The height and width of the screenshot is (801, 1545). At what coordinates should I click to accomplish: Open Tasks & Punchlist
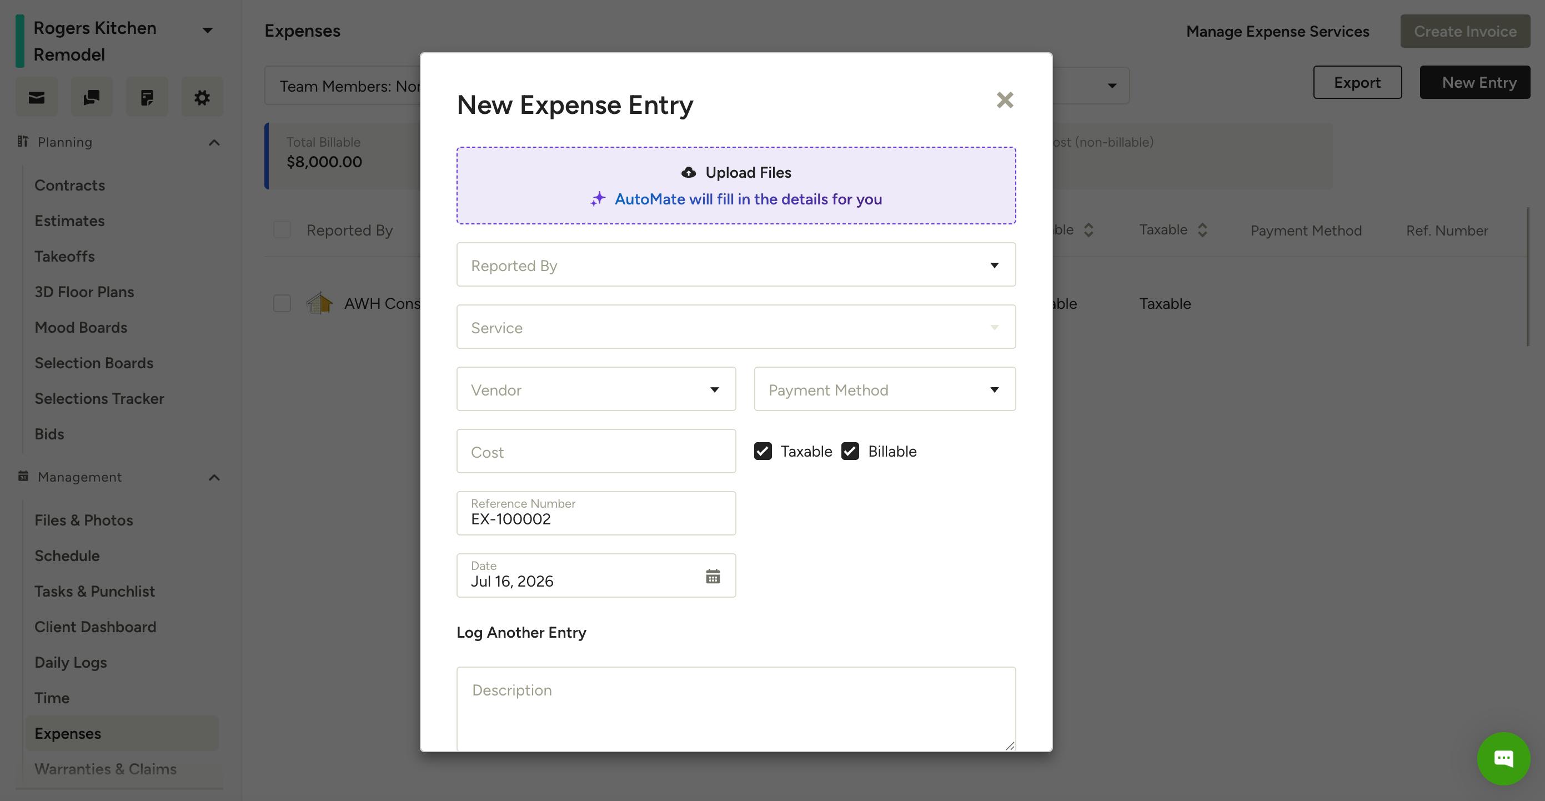point(95,591)
